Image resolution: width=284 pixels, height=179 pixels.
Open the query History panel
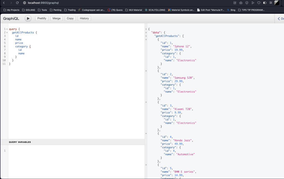click(x=84, y=19)
